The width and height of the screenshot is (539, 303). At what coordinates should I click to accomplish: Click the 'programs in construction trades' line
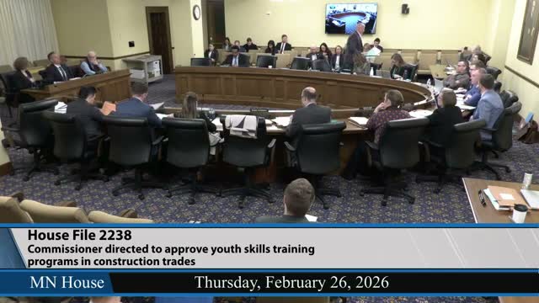point(111,262)
